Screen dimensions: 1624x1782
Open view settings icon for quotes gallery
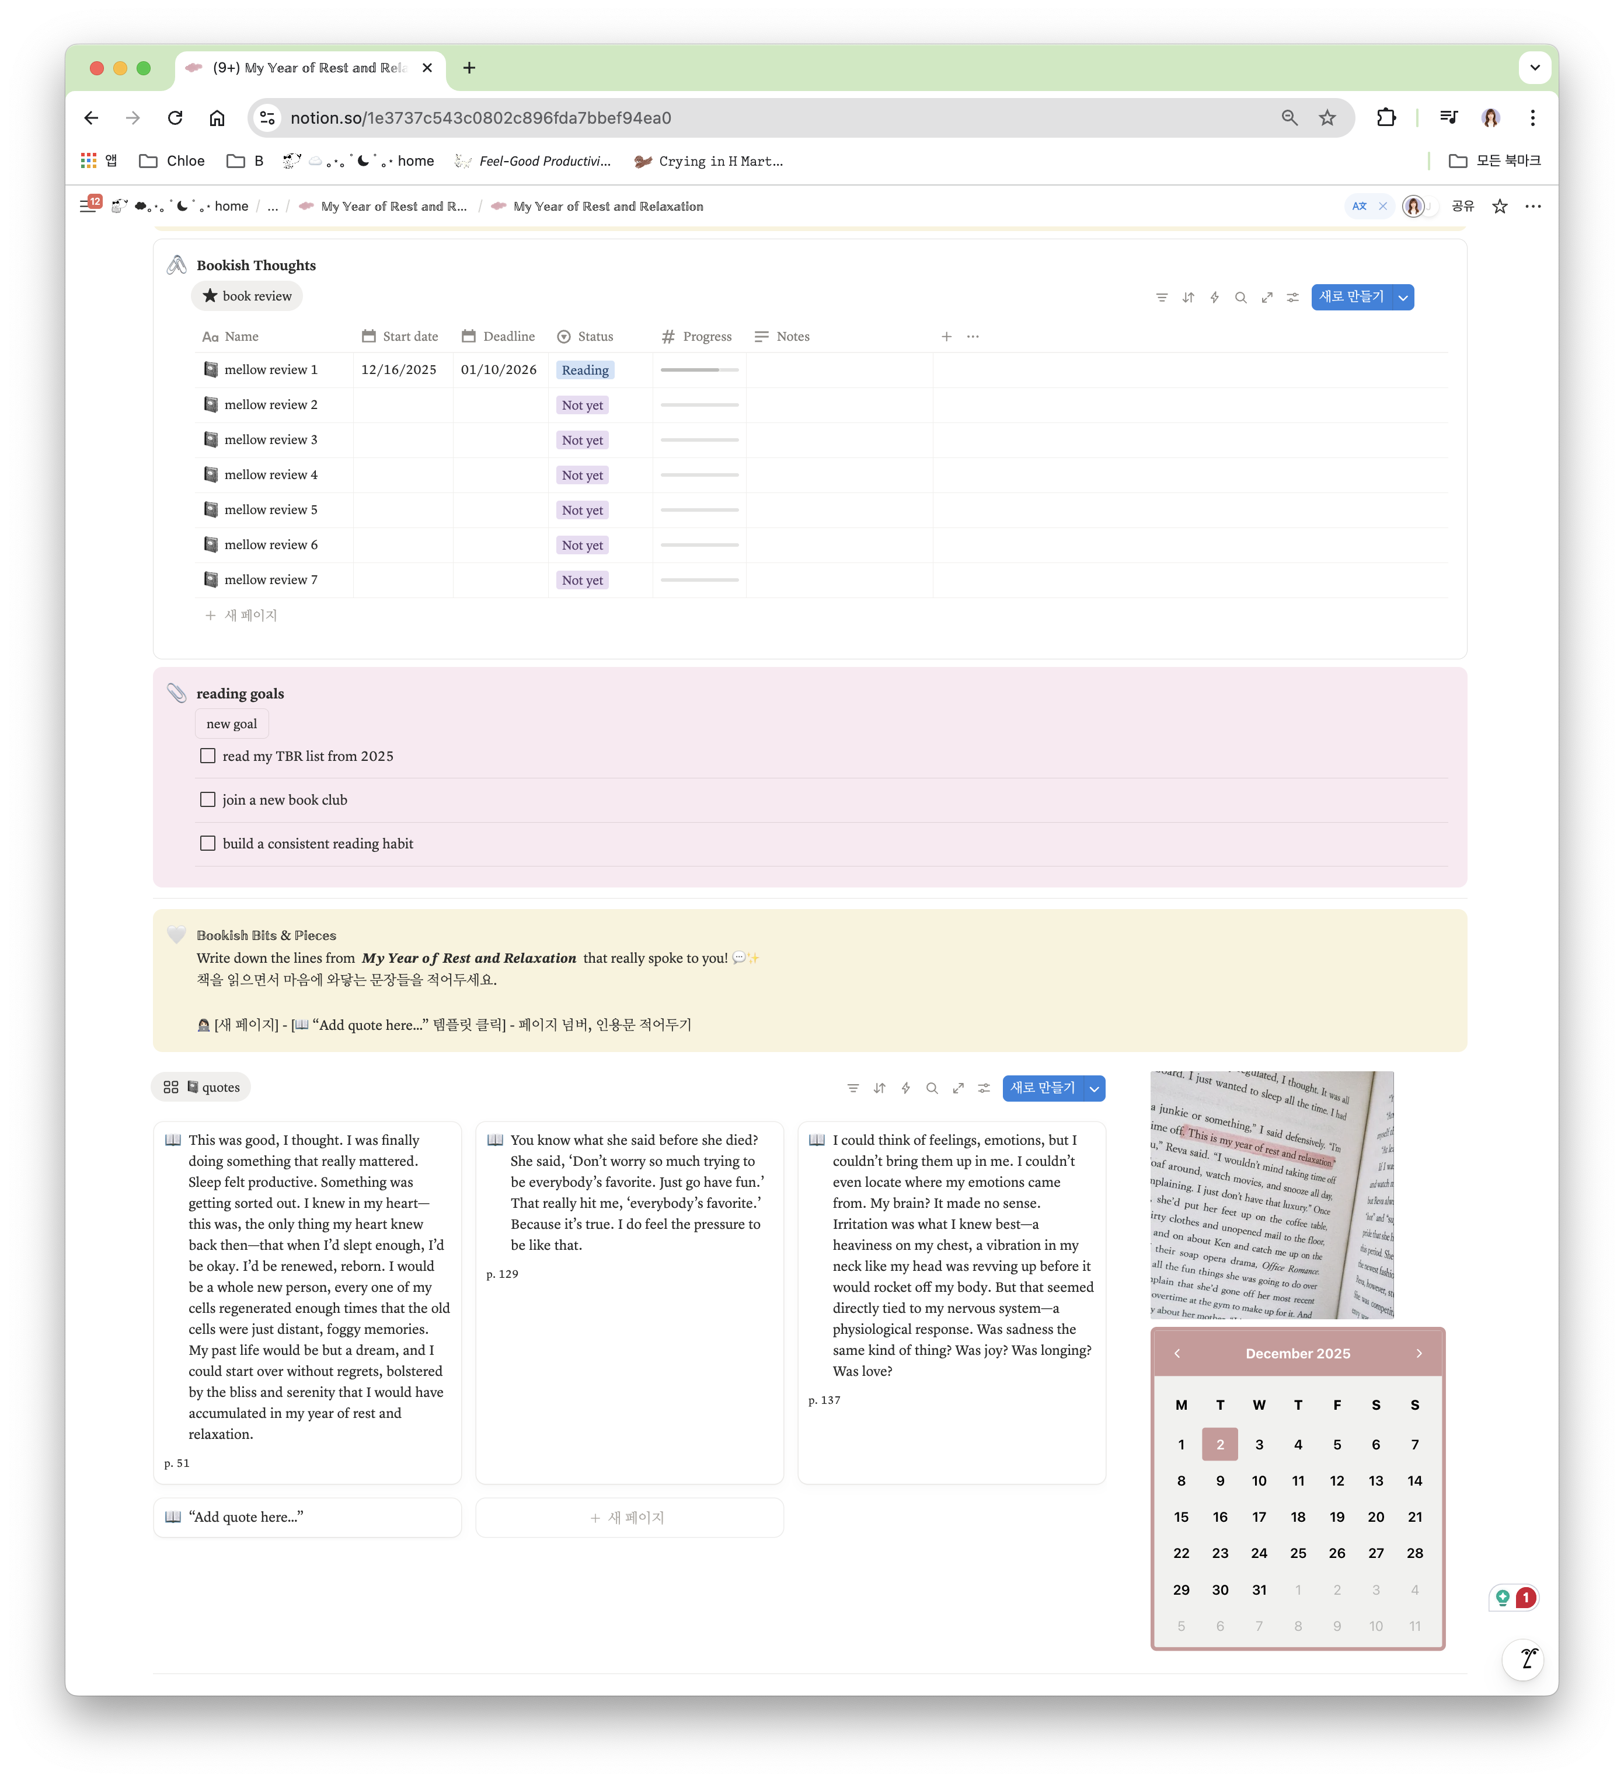point(984,1088)
